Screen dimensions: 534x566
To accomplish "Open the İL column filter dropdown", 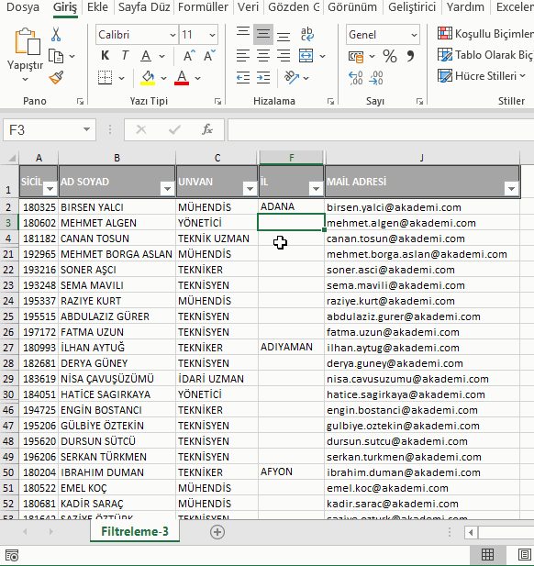I will [x=316, y=188].
